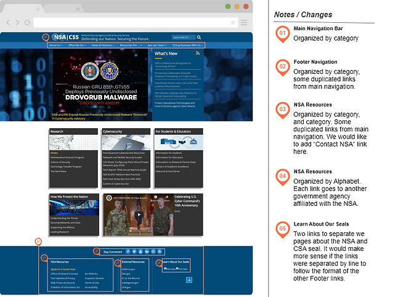Screen dimensions: 398x297
Task: Open Information for Educators link
Action: (169, 158)
